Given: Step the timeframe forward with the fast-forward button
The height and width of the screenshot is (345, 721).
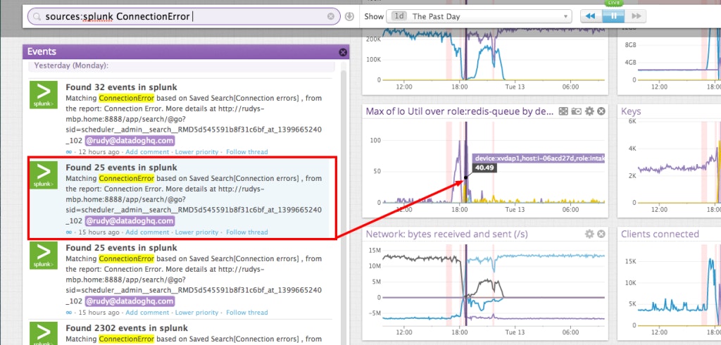Looking at the screenshot, I should (x=635, y=16).
